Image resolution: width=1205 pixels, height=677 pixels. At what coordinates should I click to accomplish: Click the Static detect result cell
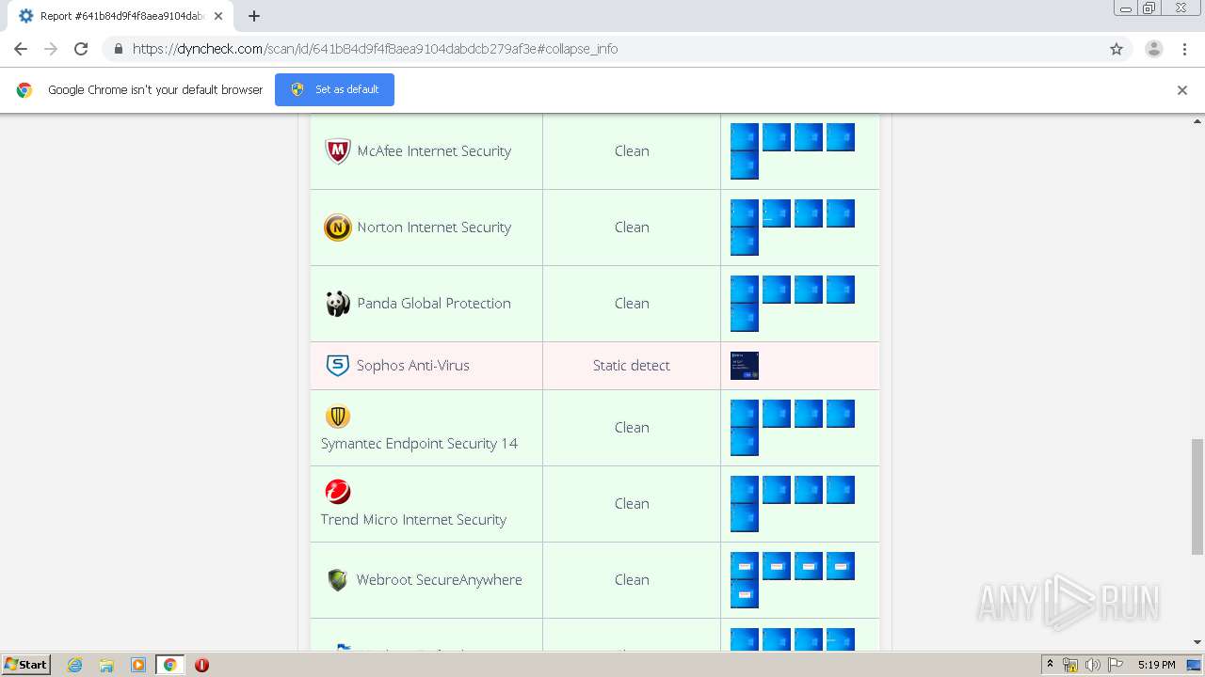(632, 366)
